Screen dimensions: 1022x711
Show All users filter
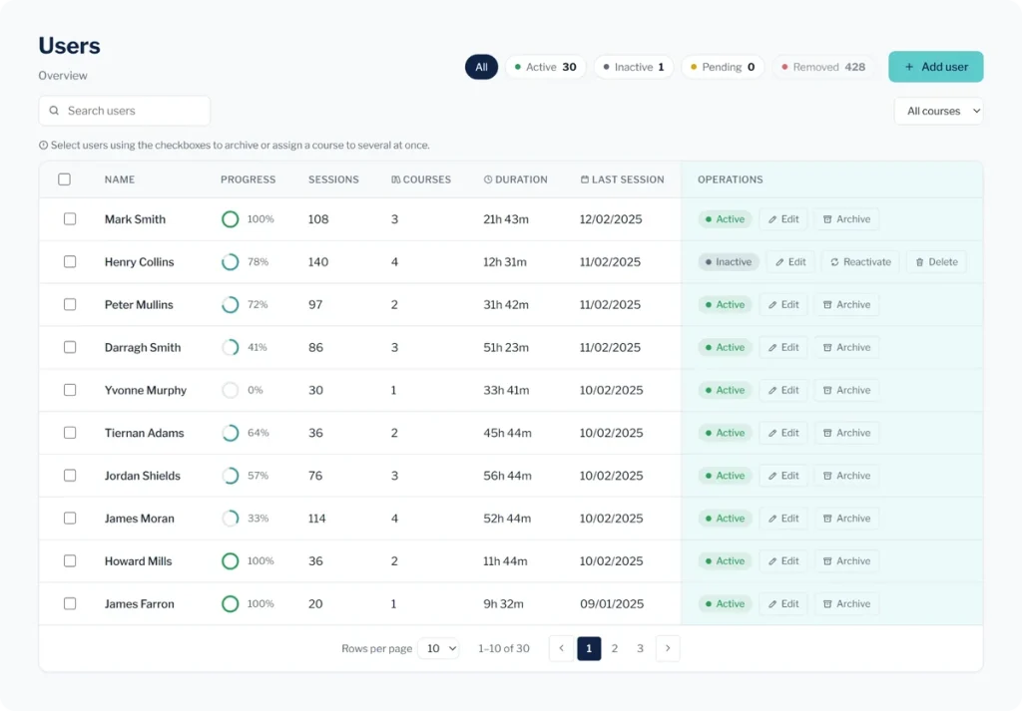481,67
